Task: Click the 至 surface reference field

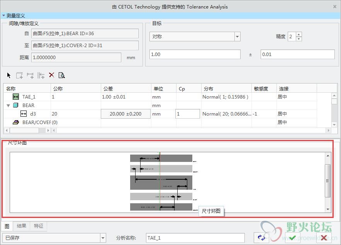Action: tap(85, 46)
